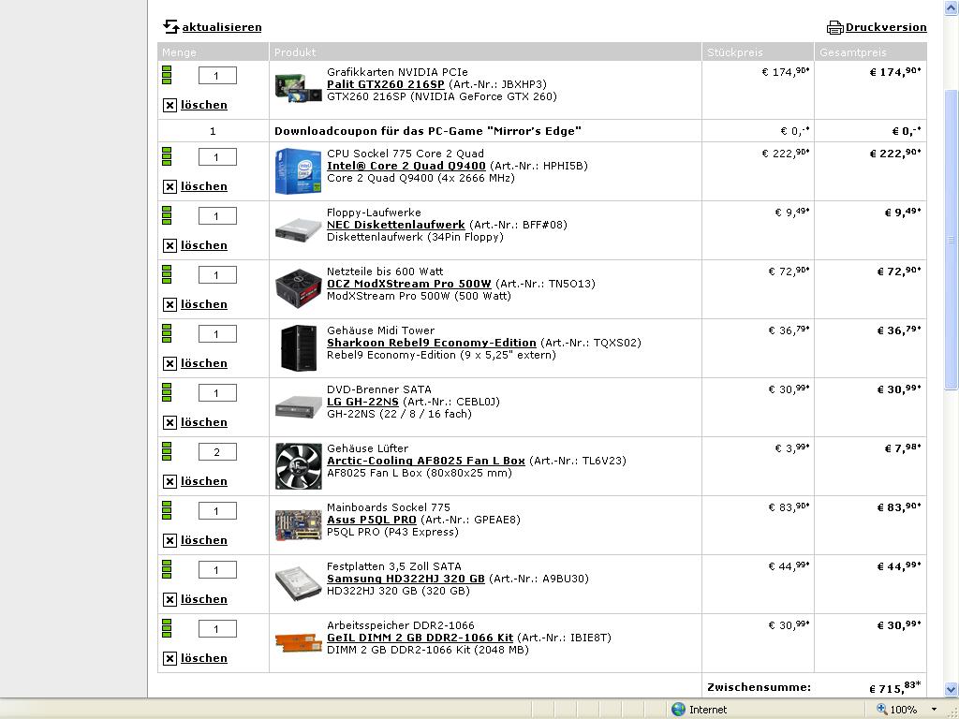
Task: Click quantity field for Asus P5QL PRO
Action: tap(217, 511)
